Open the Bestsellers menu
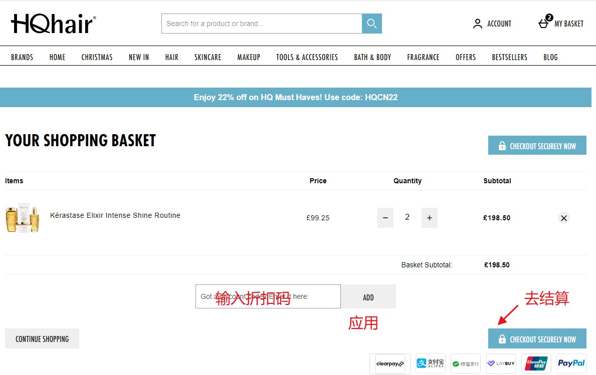The image size is (596, 375). pos(510,57)
